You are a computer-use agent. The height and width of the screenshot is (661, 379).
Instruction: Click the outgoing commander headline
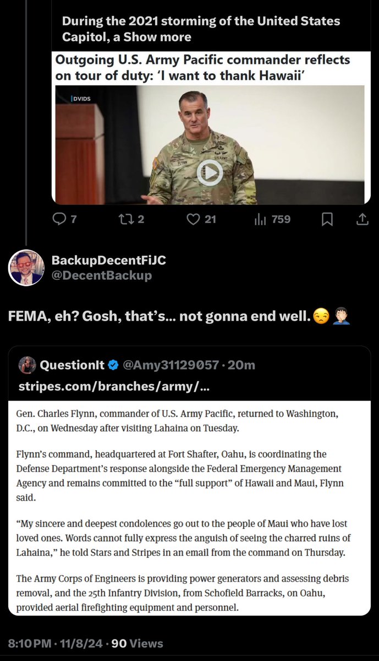pyautogui.click(x=202, y=68)
